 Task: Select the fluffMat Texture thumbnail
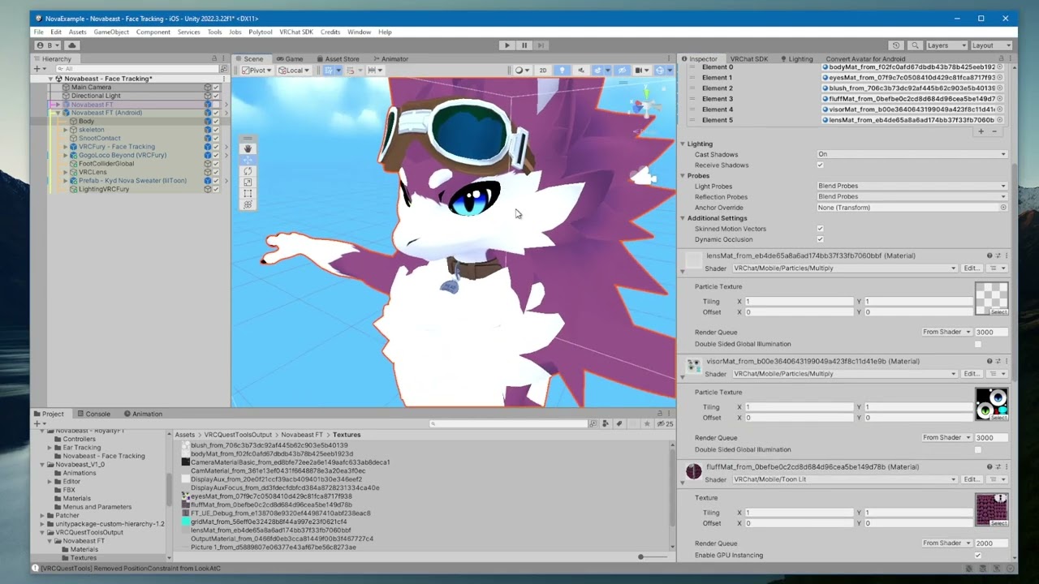(991, 510)
